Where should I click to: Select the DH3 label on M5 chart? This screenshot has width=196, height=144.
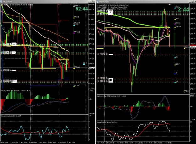[177, 7]
